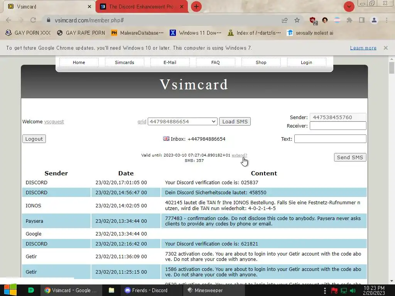Click the UK flag beside Inbox

click(166, 139)
